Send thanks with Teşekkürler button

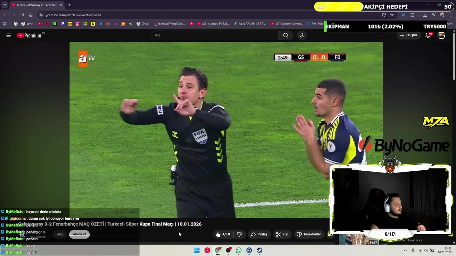(309, 234)
